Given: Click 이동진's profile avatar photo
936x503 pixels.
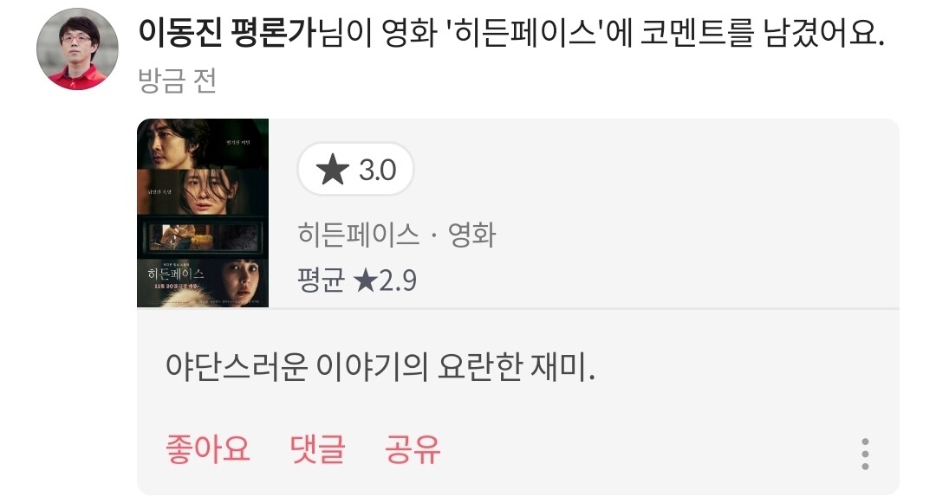Looking at the screenshot, I should (77, 48).
